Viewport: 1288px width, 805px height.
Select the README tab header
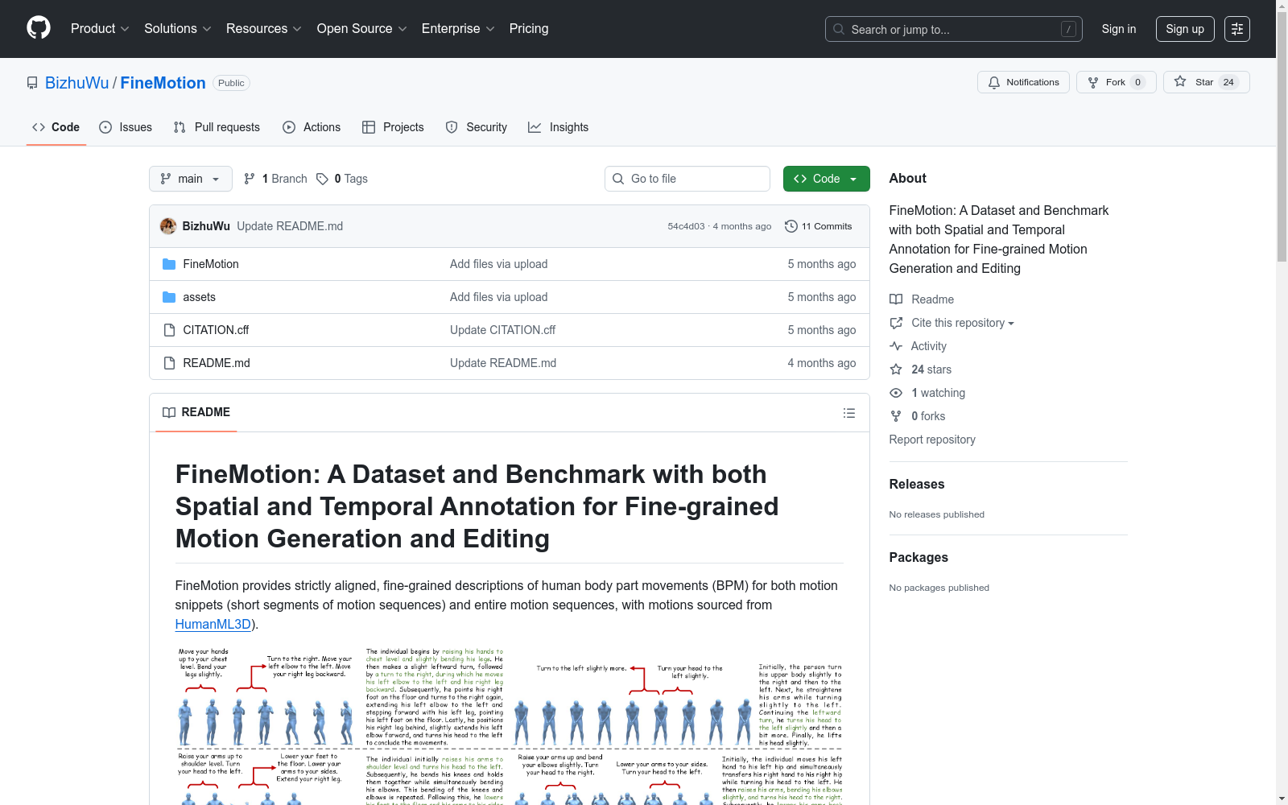[196, 412]
